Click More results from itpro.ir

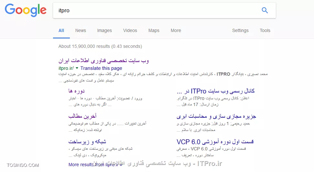click(95, 165)
